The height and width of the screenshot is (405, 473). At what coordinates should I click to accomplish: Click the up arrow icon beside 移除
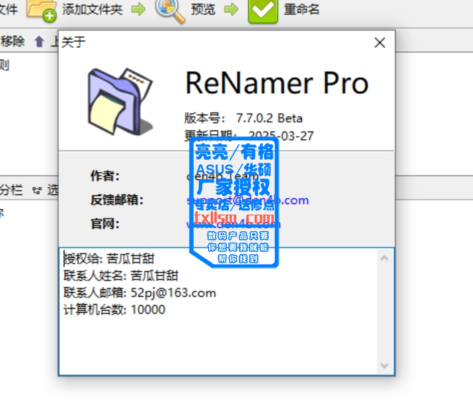point(39,42)
